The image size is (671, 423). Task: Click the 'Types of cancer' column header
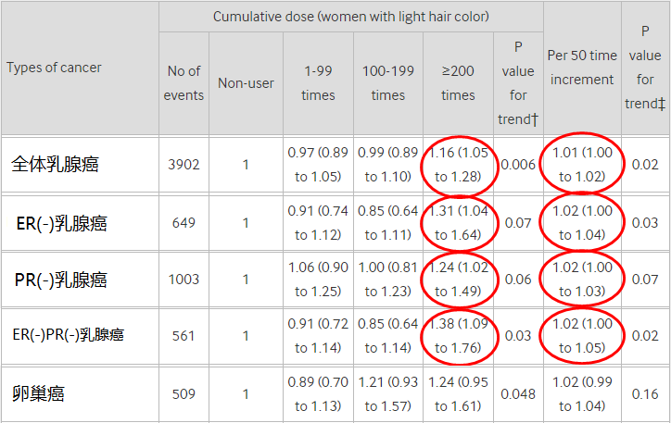(x=55, y=68)
